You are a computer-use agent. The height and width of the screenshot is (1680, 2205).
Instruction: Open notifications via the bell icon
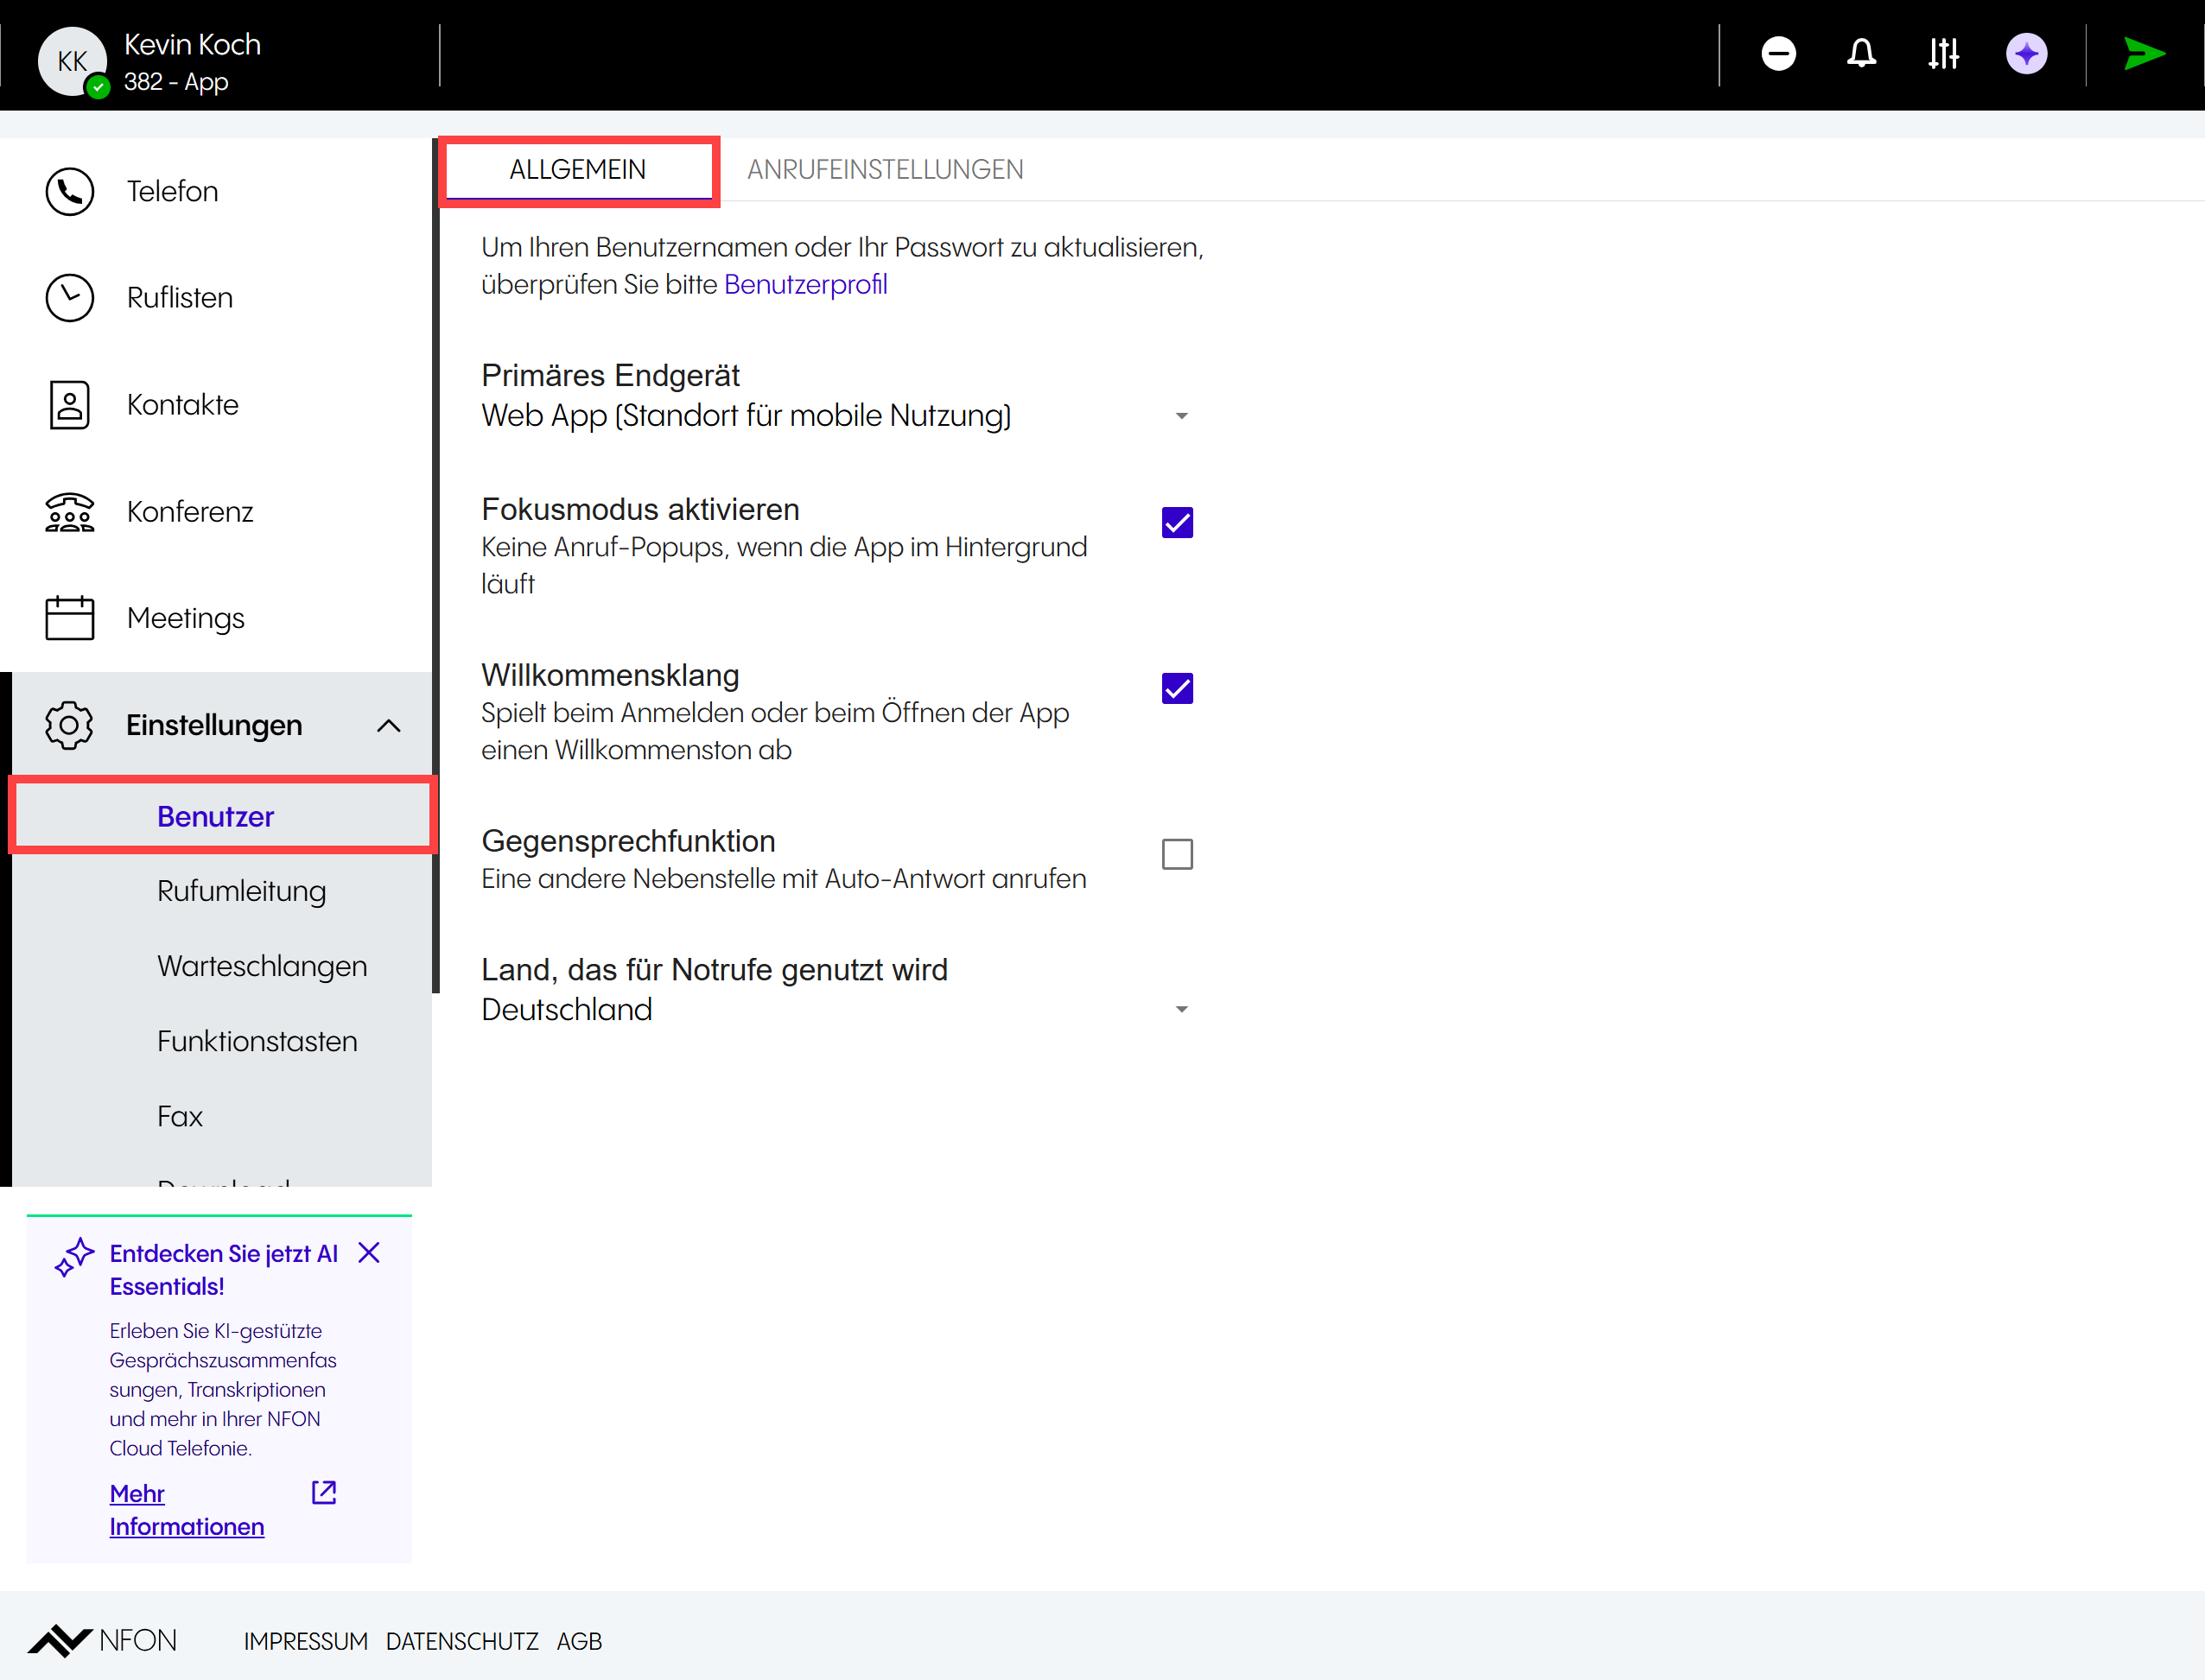click(1861, 54)
